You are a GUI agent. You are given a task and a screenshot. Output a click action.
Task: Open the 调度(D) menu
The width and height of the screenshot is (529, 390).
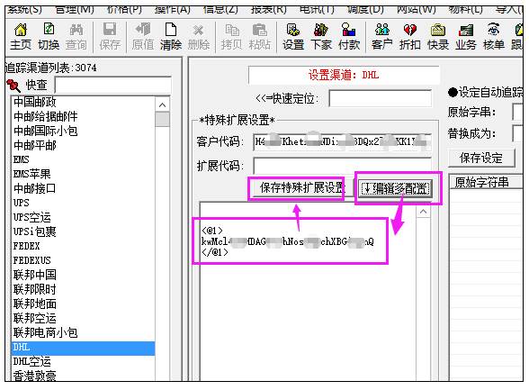[365, 9]
